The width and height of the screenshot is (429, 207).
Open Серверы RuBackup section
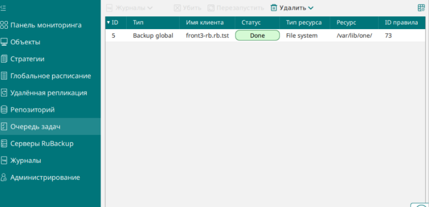coord(42,144)
